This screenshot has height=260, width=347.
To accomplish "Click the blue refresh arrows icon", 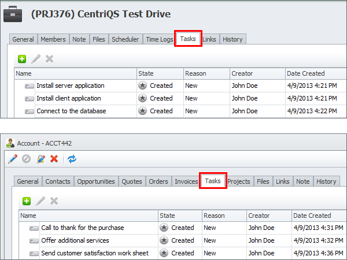I will pos(72,159).
